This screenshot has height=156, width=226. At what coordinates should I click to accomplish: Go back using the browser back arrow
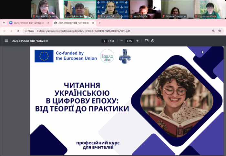point(4,31)
